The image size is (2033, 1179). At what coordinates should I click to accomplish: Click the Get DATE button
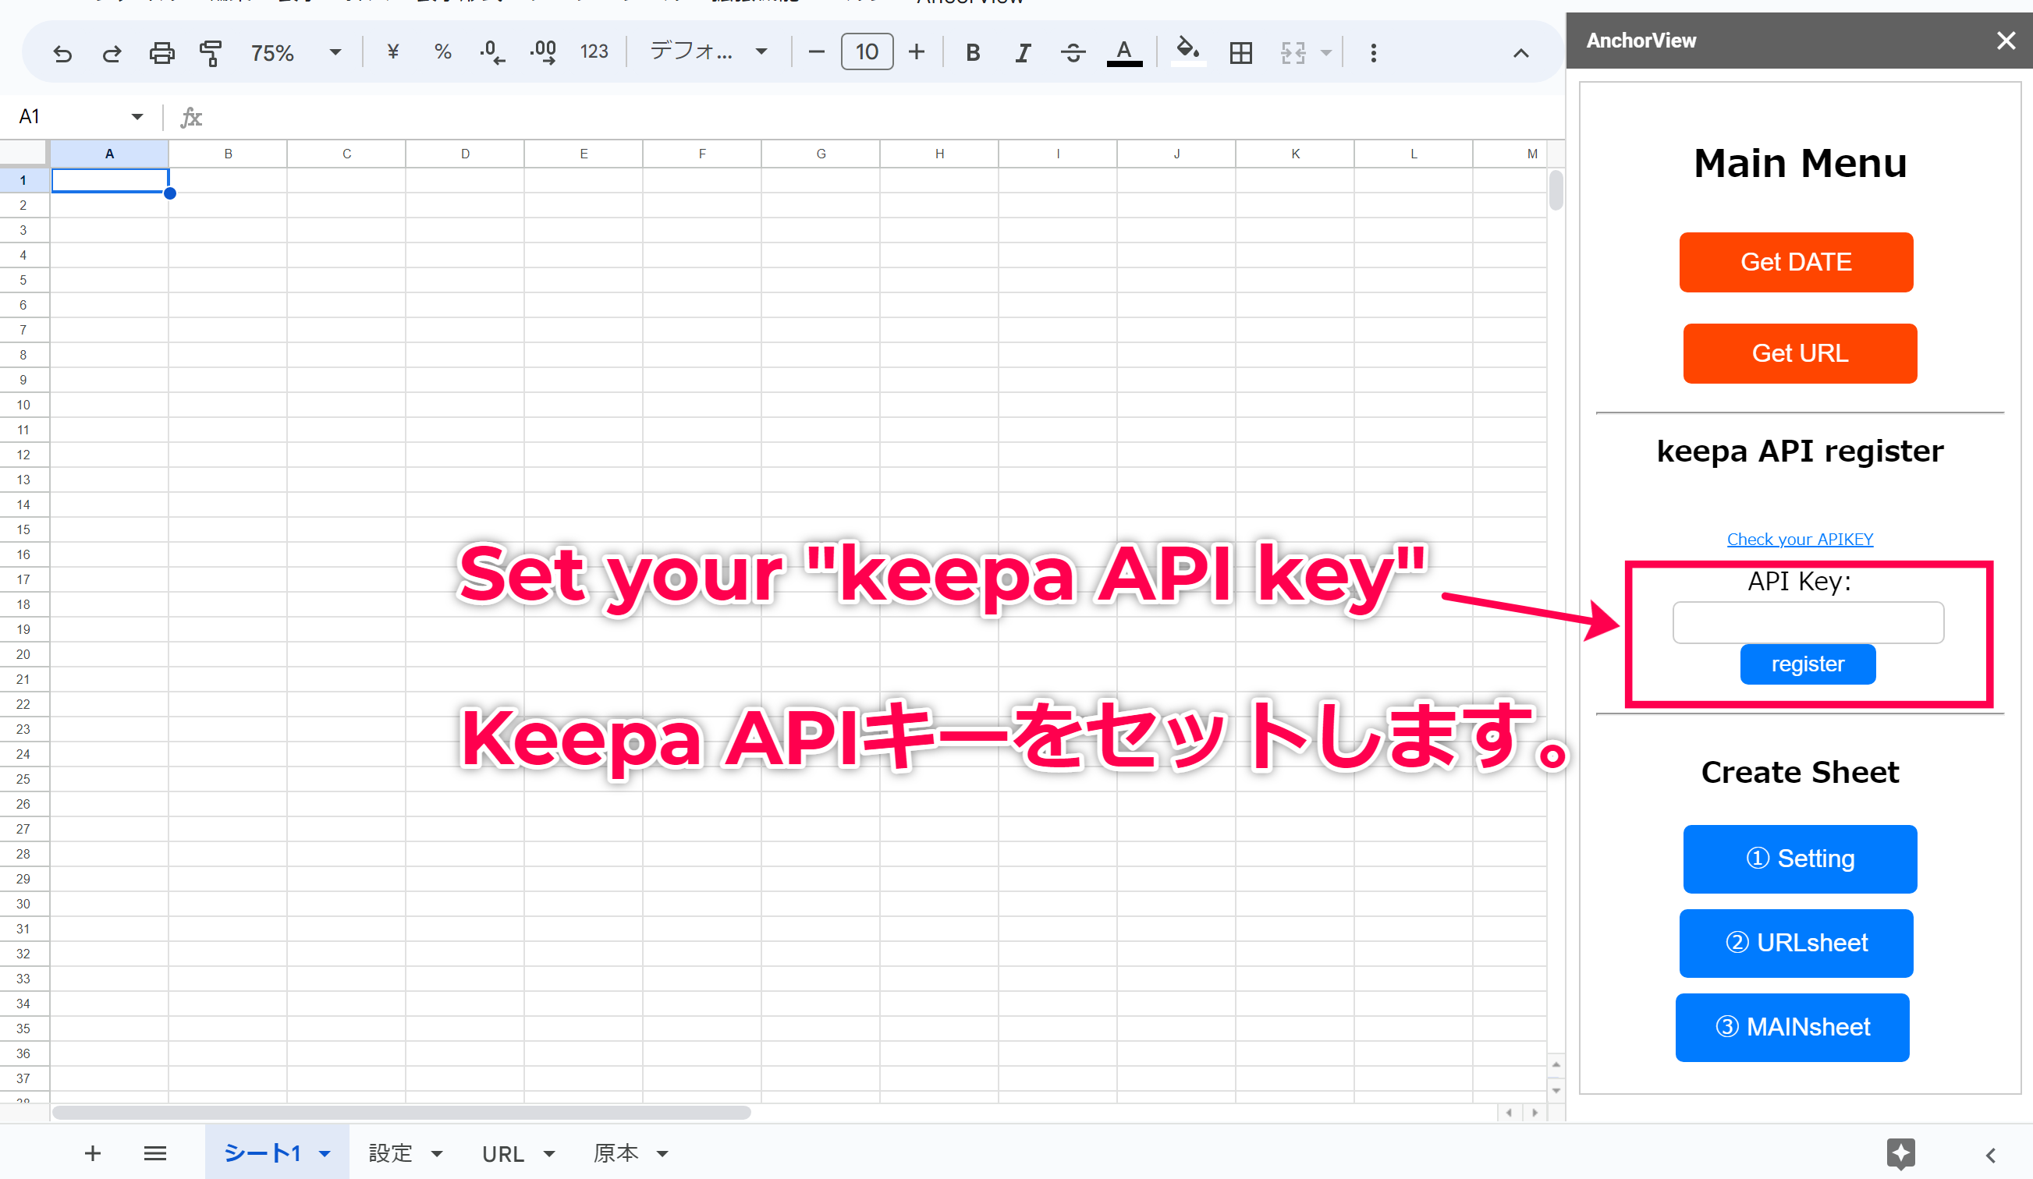click(1796, 262)
